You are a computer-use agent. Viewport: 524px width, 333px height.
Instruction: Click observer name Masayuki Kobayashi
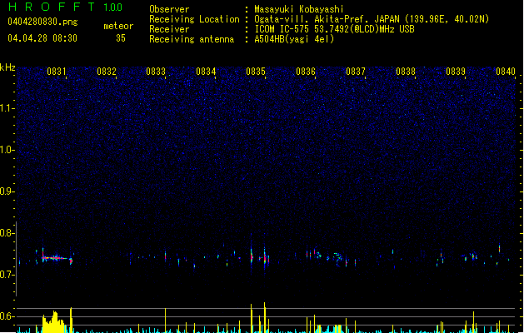[299, 9]
